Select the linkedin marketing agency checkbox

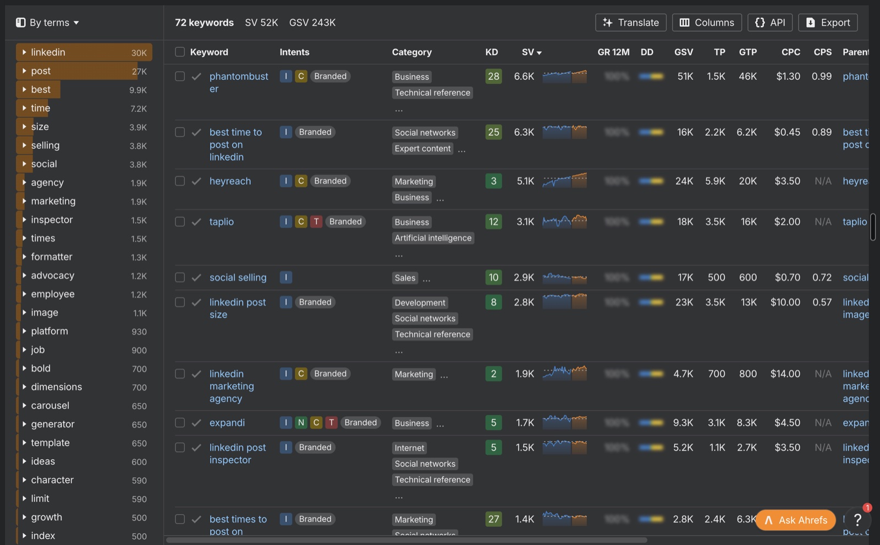[180, 374]
